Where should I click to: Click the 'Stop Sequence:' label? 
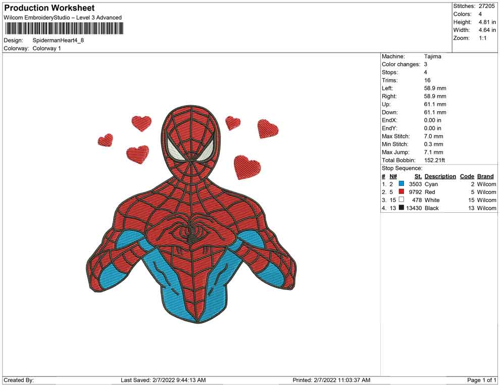(402, 168)
